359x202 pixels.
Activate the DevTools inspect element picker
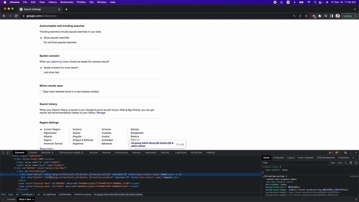tap(3, 153)
